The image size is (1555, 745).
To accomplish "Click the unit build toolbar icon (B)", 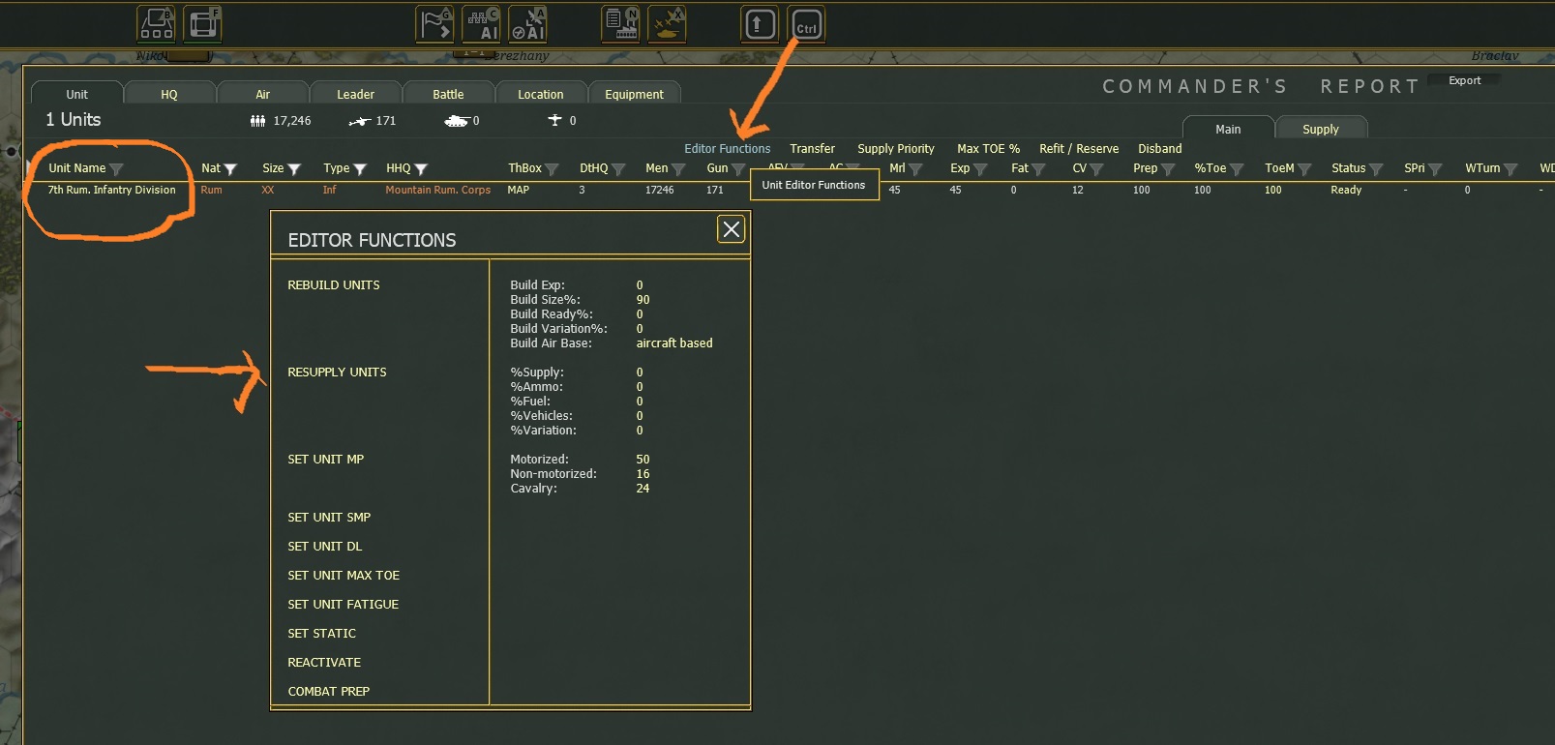I will 156,24.
